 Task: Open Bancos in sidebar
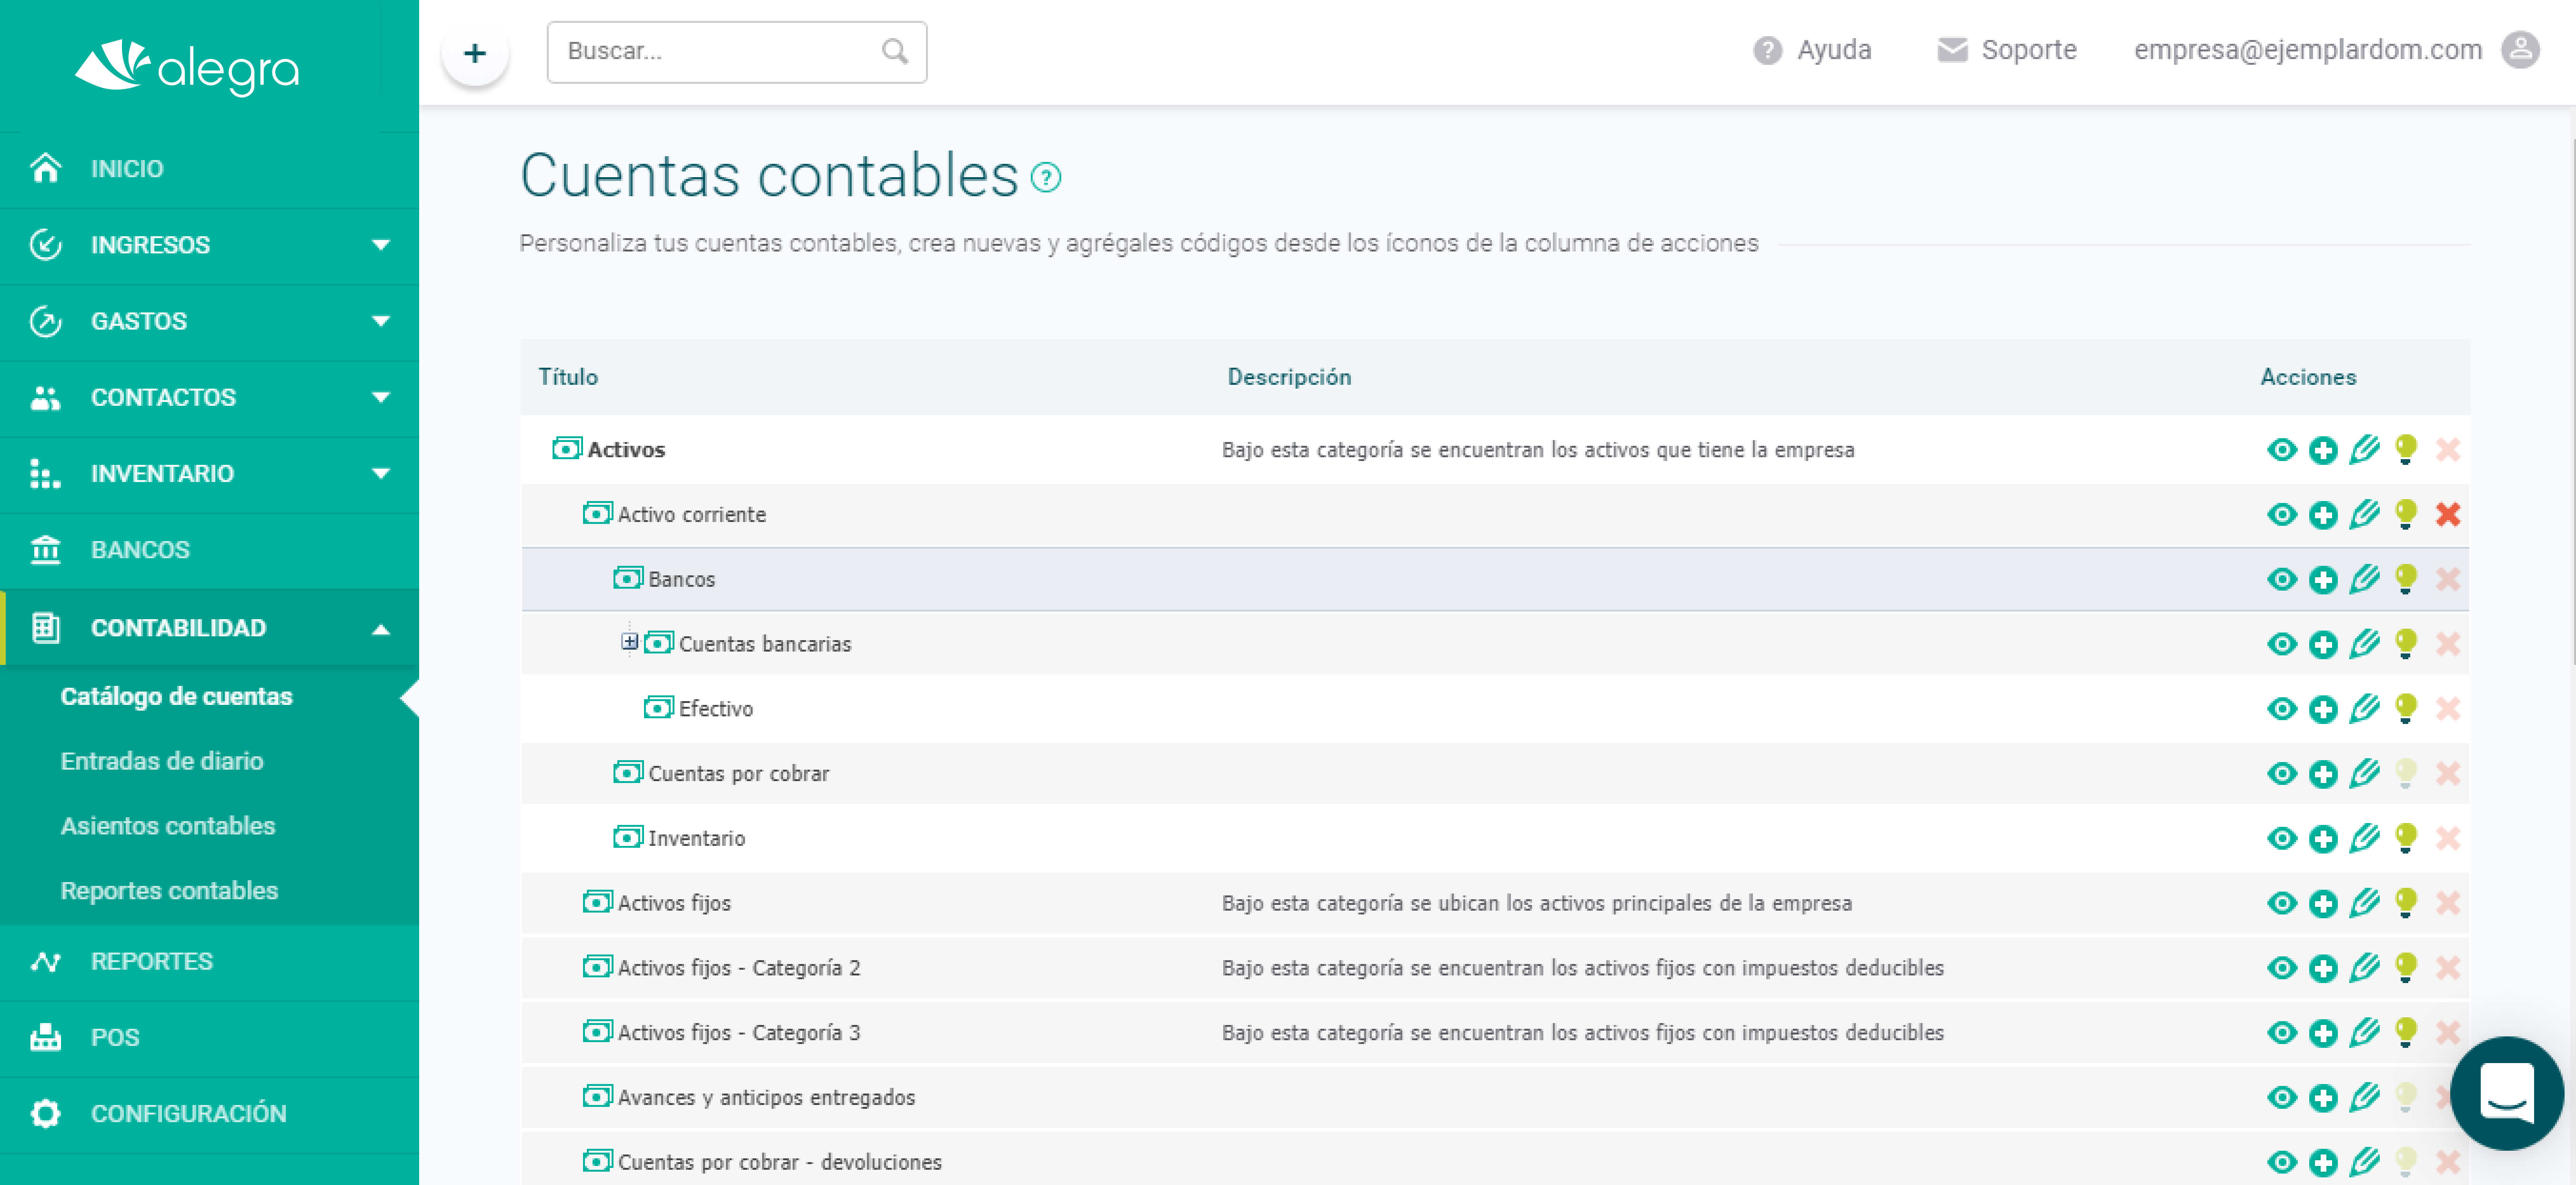(209, 550)
